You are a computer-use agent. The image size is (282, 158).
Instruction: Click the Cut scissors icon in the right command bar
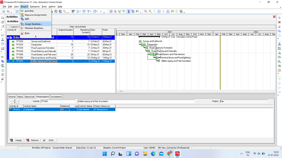tap(279, 27)
